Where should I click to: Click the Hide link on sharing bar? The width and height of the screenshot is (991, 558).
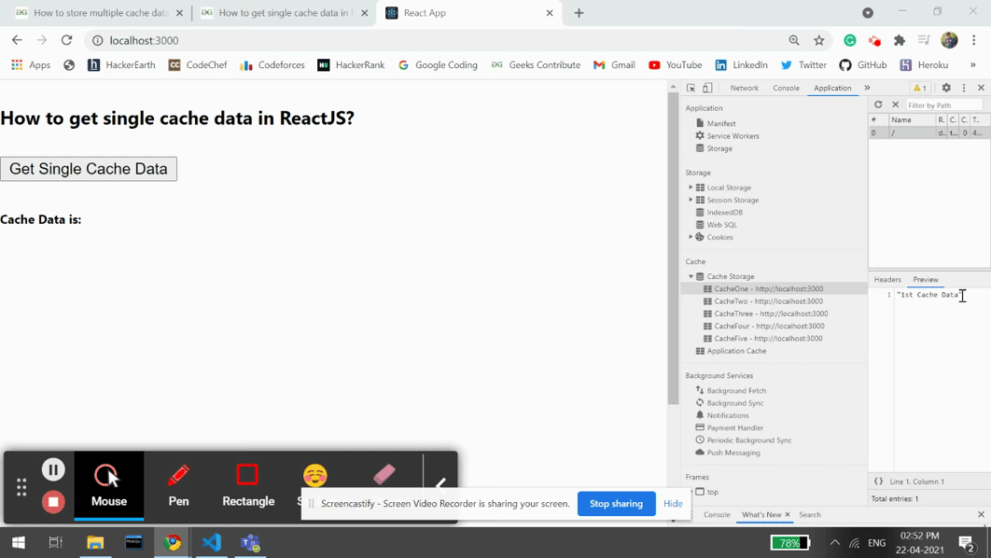673,504
